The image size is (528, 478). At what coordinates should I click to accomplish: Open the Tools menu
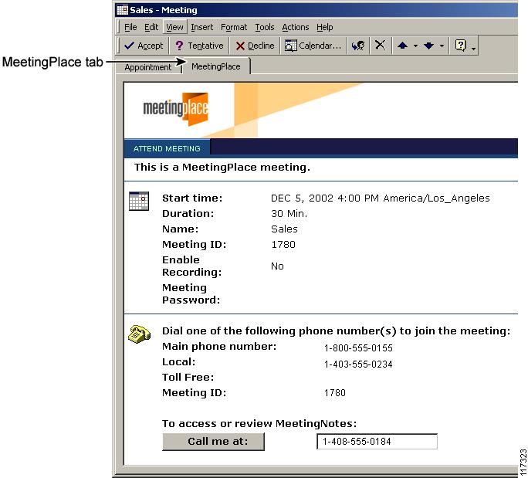point(264,27)
